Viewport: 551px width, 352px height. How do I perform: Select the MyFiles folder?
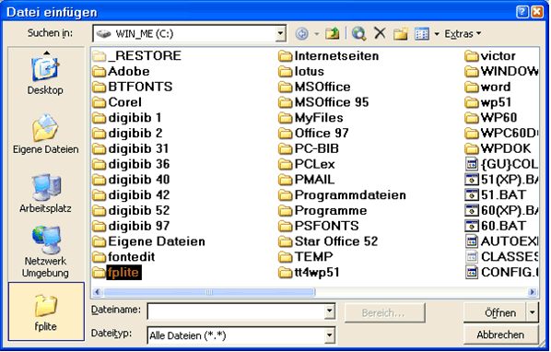[x=311, y=117]
